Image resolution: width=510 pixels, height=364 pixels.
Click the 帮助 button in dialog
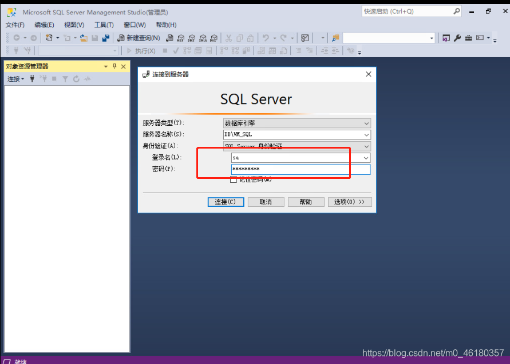(x=306, y=202)
